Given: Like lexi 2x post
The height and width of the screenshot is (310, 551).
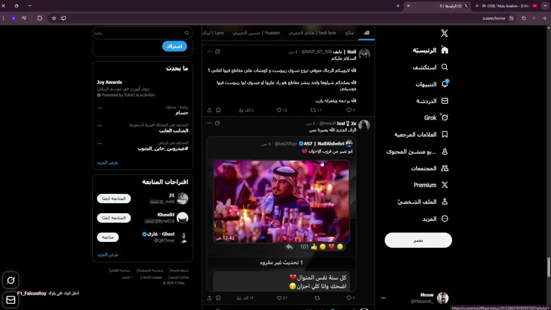Looking at the screenshot, I should pos(282,298).
